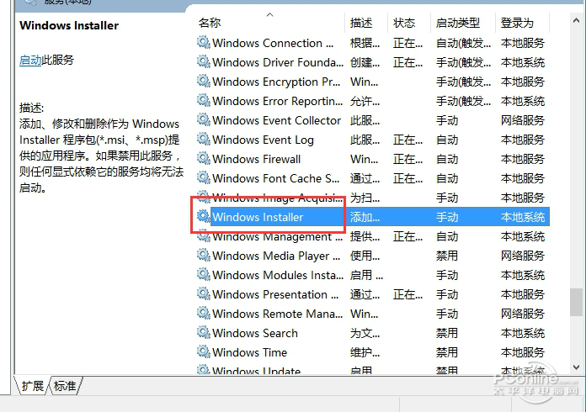The image size is (586, 412).
Task: Select Windows Presentation service name
Action: point(275,295)
